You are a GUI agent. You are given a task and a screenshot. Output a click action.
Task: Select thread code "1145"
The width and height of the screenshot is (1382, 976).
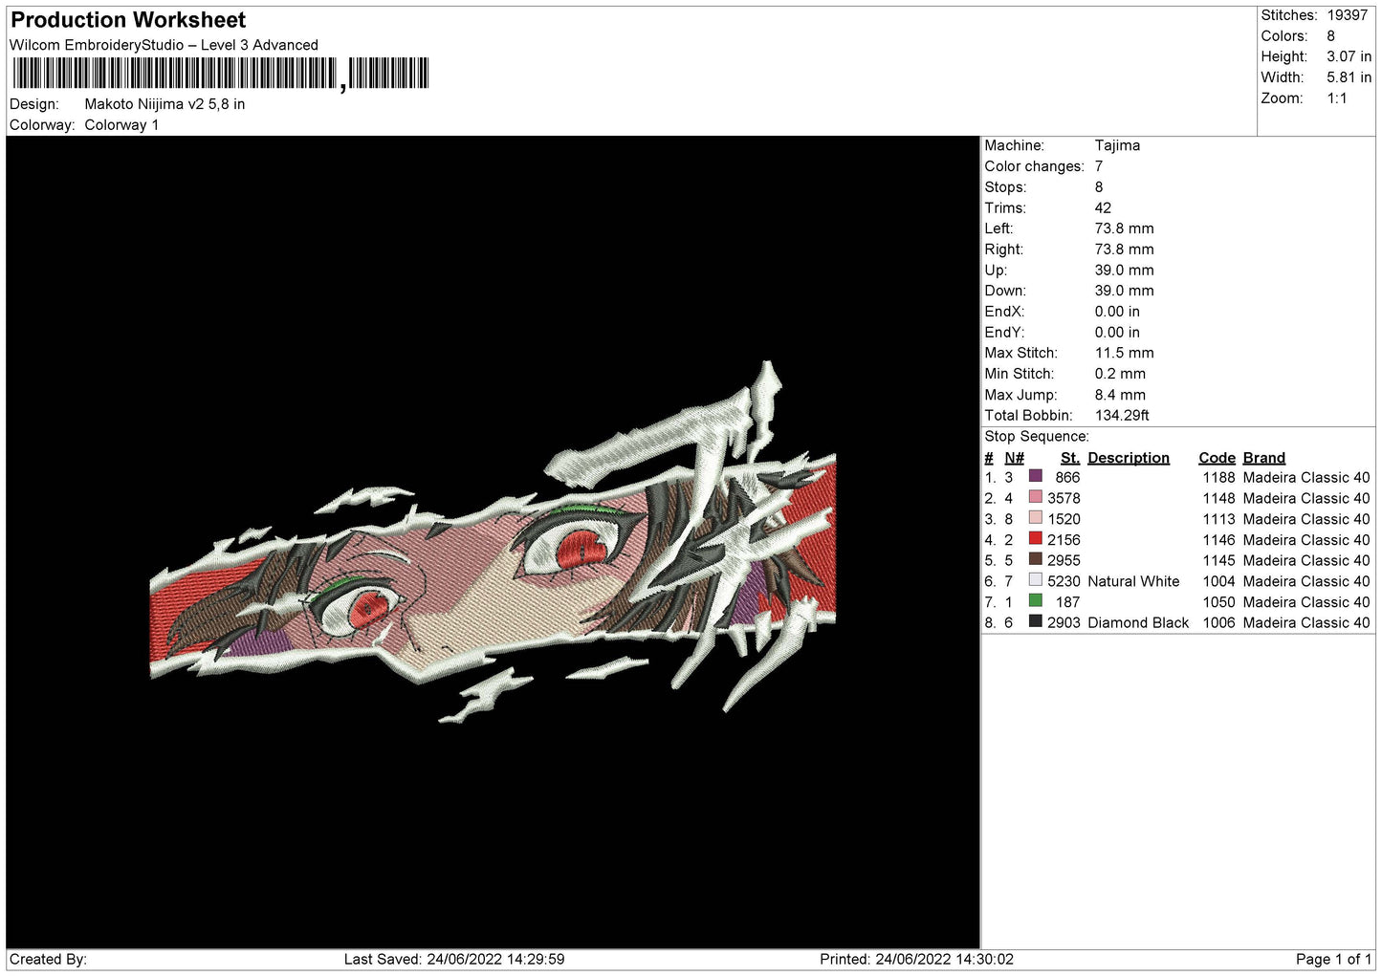[1219, 561]
